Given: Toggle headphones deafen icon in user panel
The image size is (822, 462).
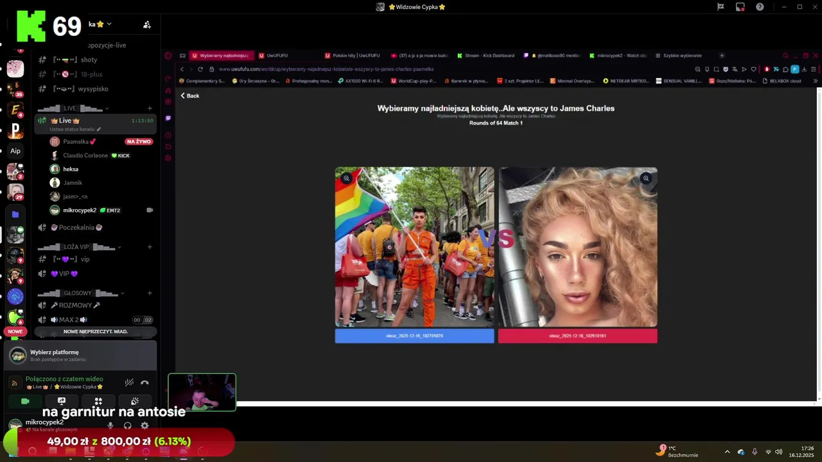Looking at the screenshot, I should [x=127, y=425].
